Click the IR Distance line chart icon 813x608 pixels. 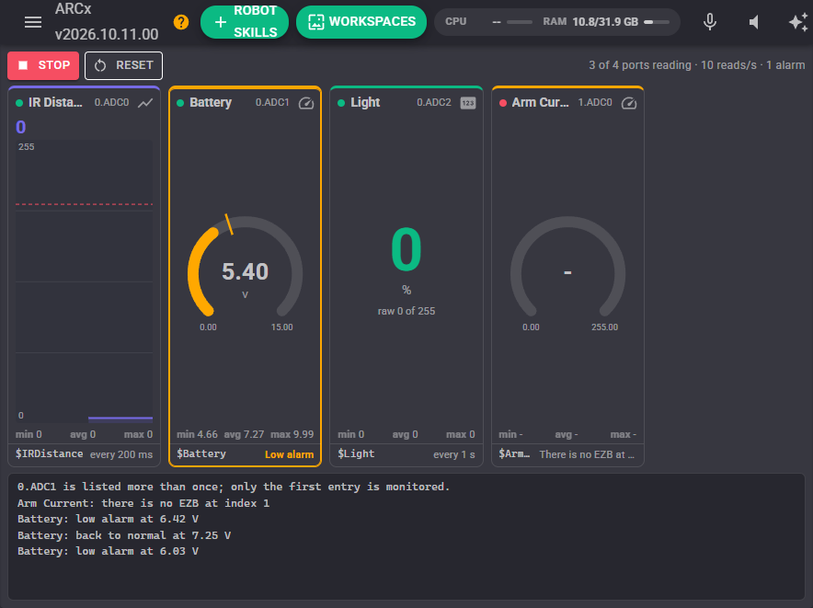145,103
